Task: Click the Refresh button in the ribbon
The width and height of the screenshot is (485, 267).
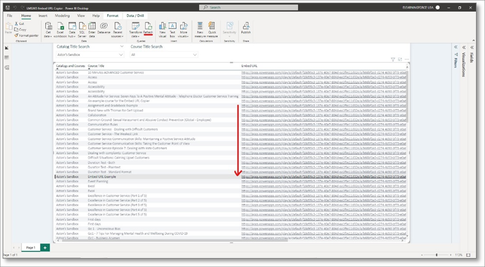Action: click(x=148, y=28)
